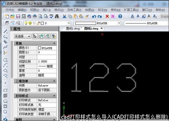
Task: Click the 线宽 随层 value
Action: 47,66
